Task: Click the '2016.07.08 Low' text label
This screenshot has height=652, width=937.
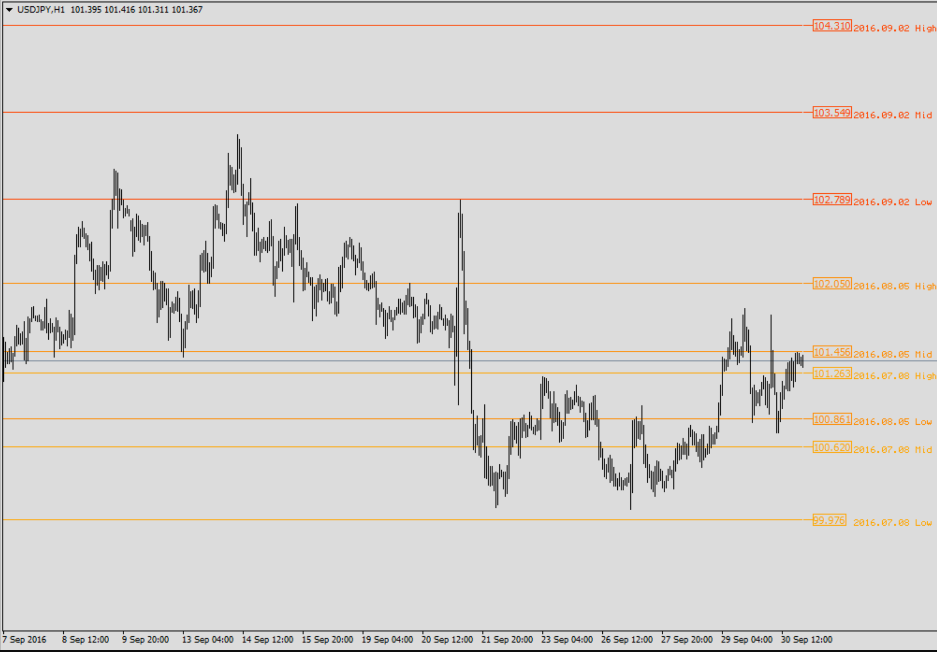Action: 892,522
